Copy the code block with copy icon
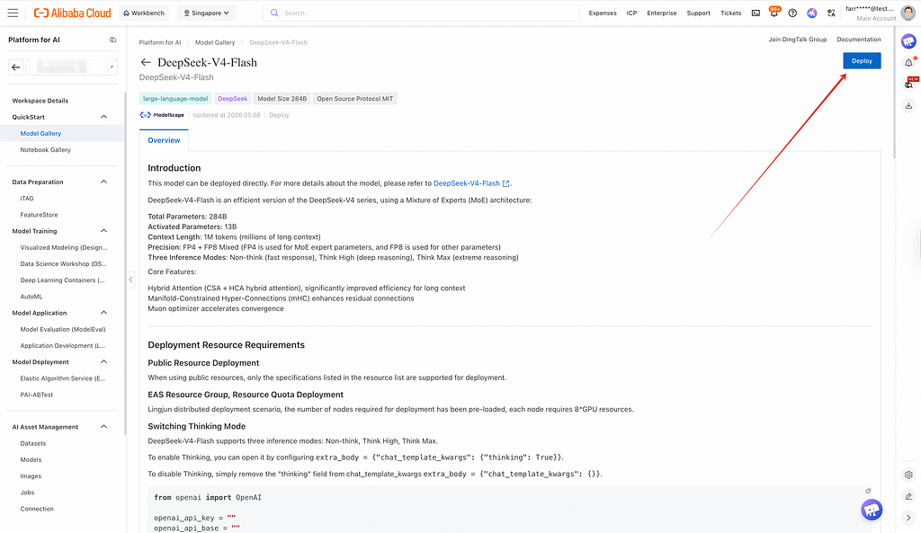921x533 pixels. 868,491
